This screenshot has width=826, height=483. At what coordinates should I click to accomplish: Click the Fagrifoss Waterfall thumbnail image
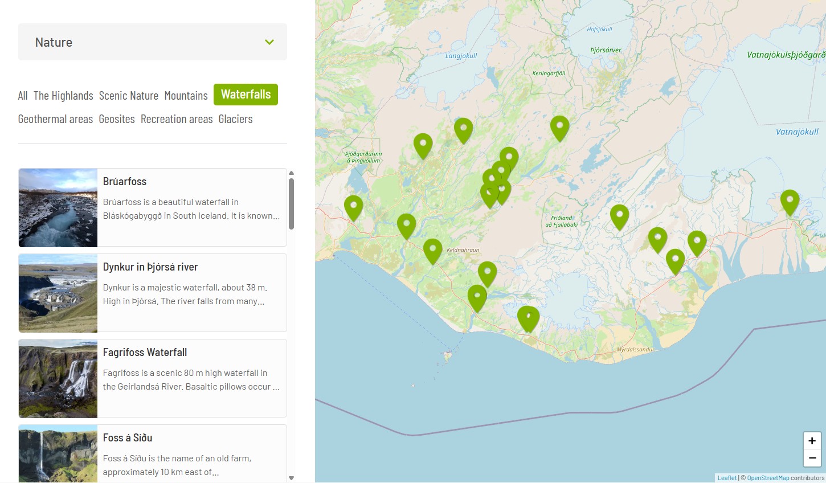tap(58, 379)
